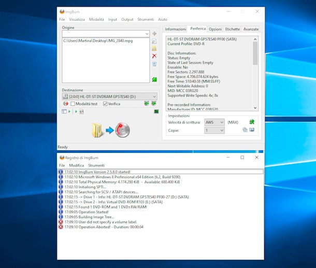Click the disc icon left of Modalità test
This screenshot has height=268, width=316.
66,104
